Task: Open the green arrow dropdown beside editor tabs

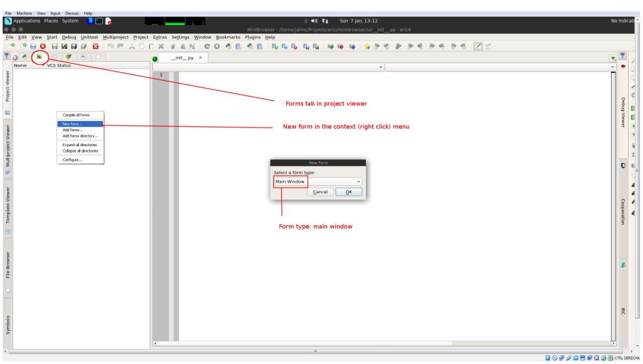Action: coord(613,58)
